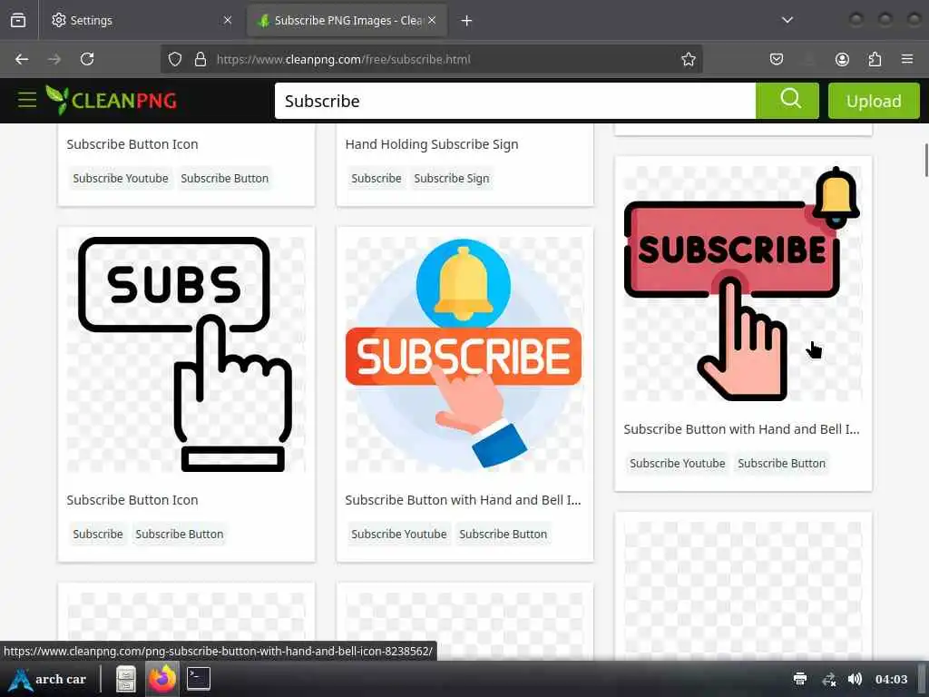Open the black outline SUBS hand image
The height and width of the screenshot is (697, 929).
tap(186, 355)
